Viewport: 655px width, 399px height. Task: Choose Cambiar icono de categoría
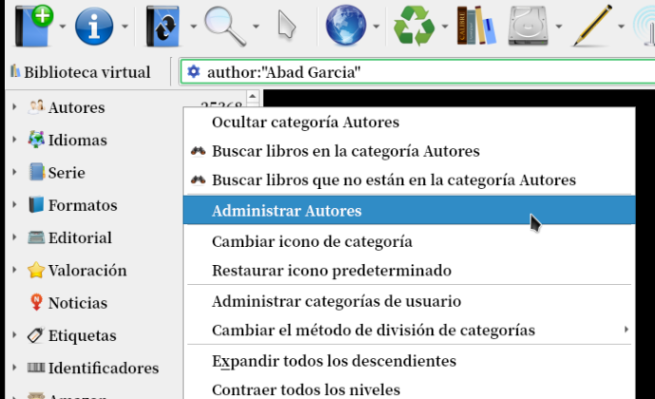(x=409, y=241)
